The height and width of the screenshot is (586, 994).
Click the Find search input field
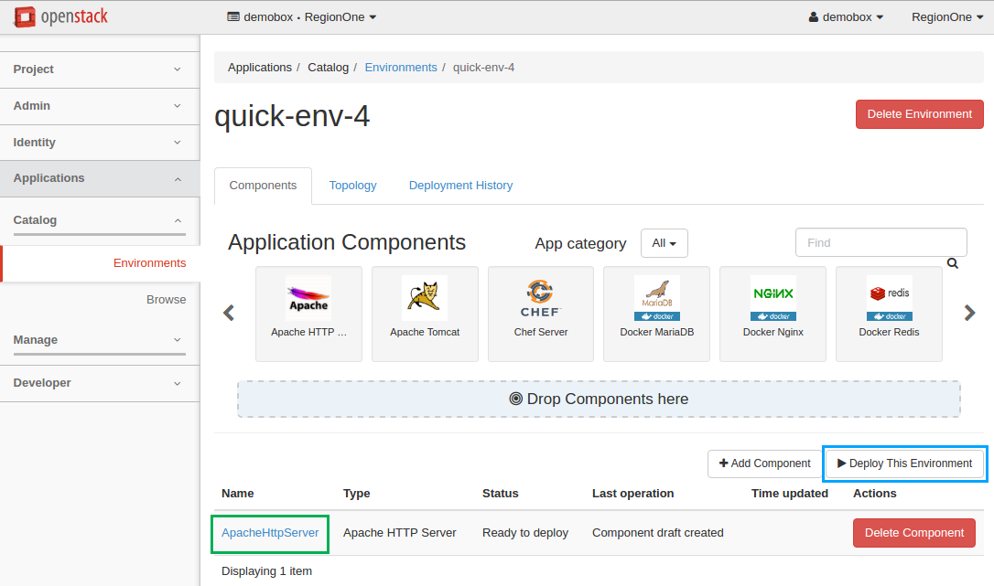click(881, 243)
